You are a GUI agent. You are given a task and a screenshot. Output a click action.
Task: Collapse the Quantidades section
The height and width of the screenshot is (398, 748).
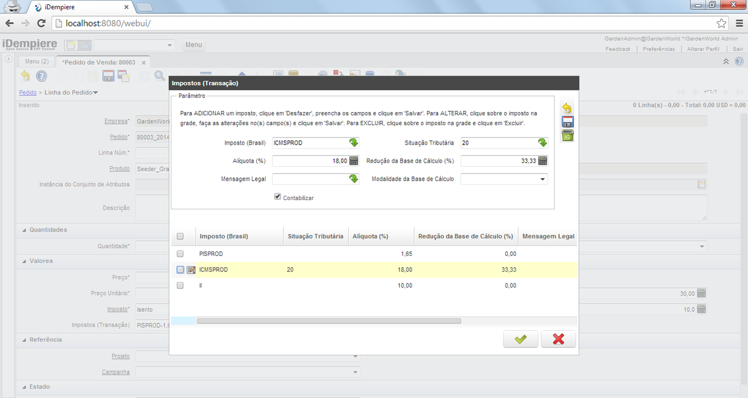coord(24,230)
